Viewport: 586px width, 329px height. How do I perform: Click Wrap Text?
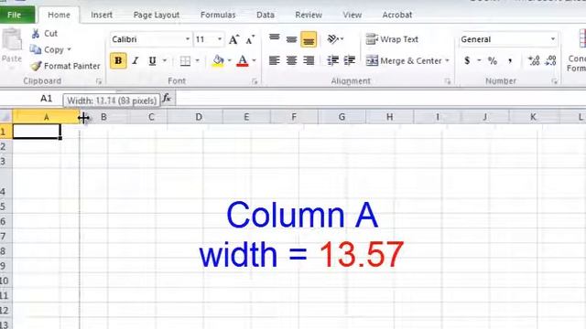tap(392, 39)
